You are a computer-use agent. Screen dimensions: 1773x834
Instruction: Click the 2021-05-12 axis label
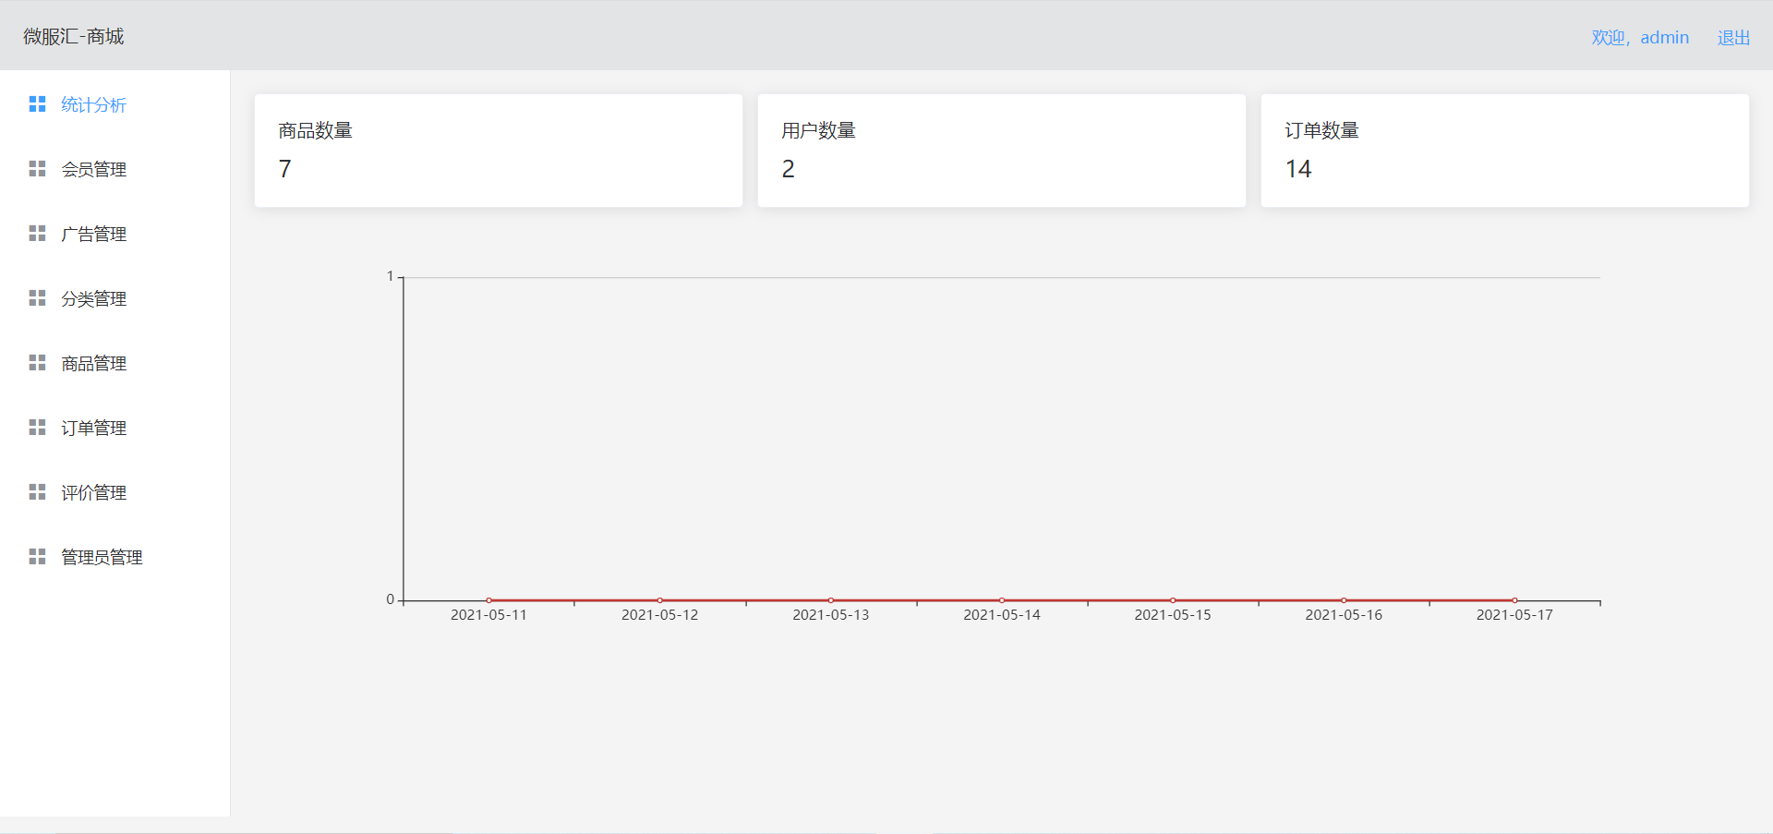tap(659, 615)
